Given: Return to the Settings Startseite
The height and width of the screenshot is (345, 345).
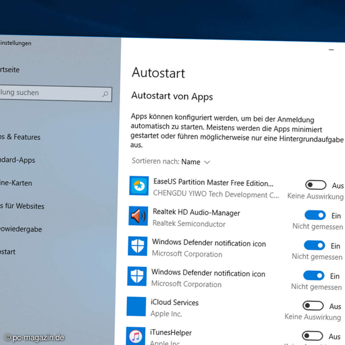Looking at the screenshot, I should [x=9, y=70].
